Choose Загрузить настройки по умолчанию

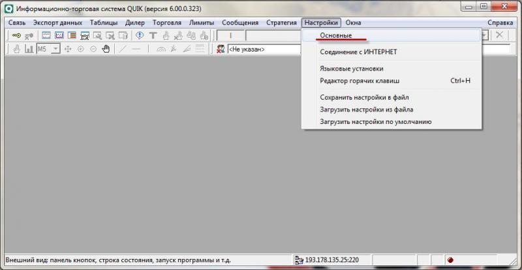[x=391, y=121]
